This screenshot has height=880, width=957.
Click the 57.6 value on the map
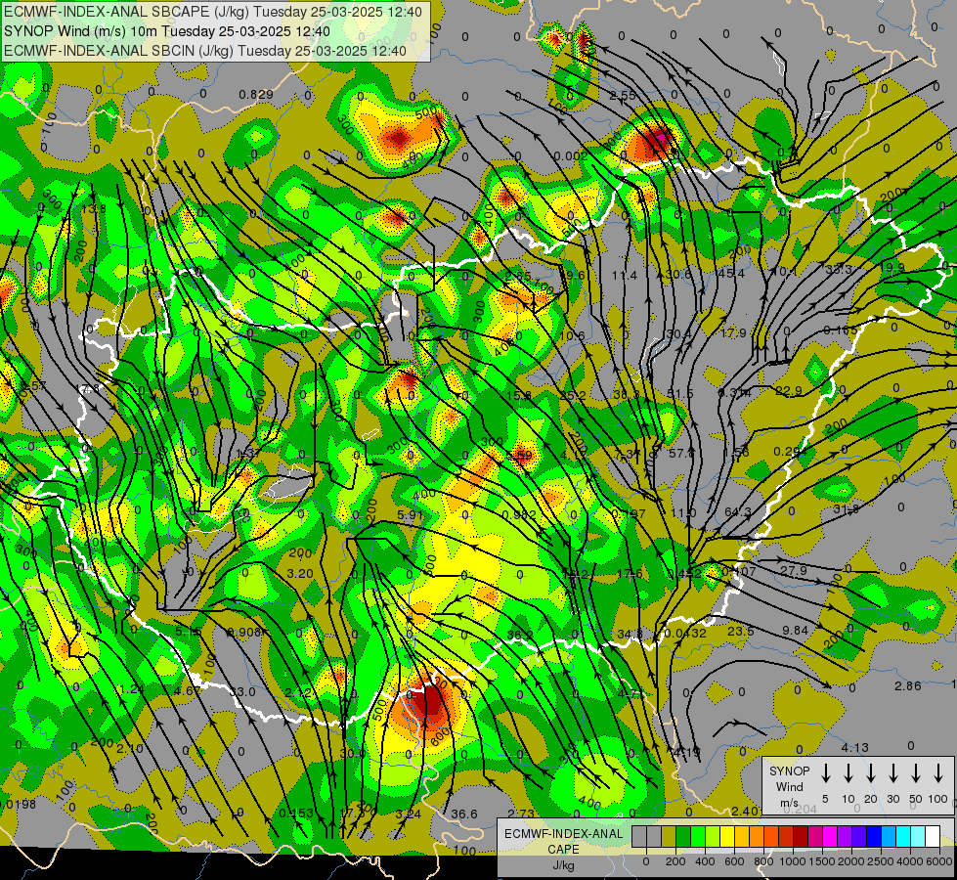click(681, 453)
